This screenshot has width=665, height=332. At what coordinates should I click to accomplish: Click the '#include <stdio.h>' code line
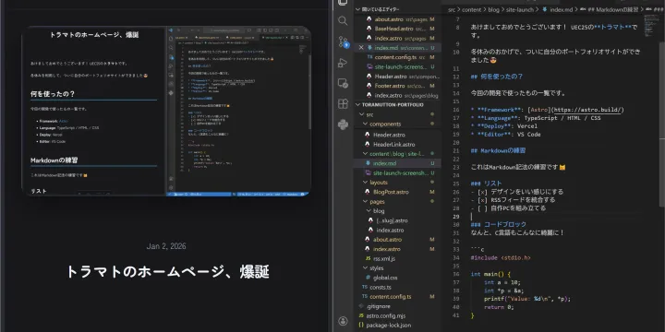click(501, 257)
